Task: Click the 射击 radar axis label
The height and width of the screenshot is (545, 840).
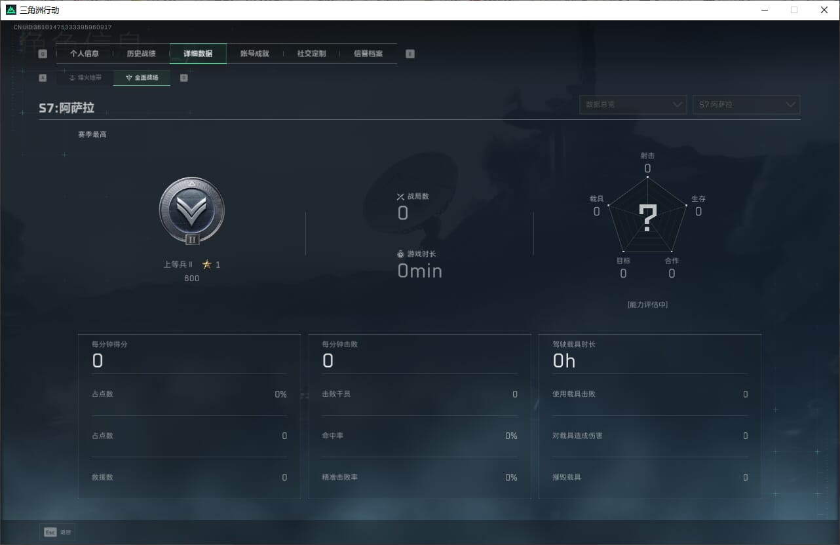Action: click(x=647, y=156)
